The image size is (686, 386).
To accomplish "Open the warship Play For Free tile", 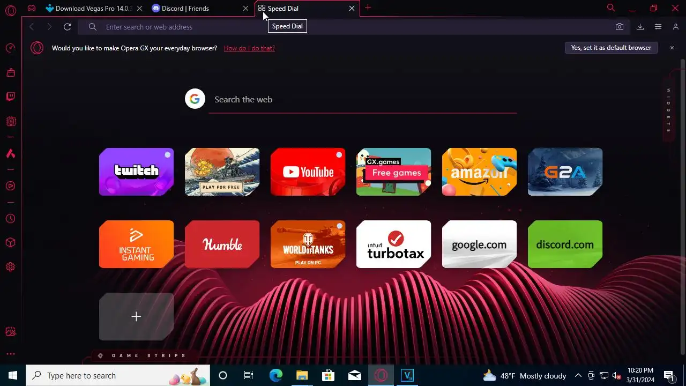I will coord(222,172).
